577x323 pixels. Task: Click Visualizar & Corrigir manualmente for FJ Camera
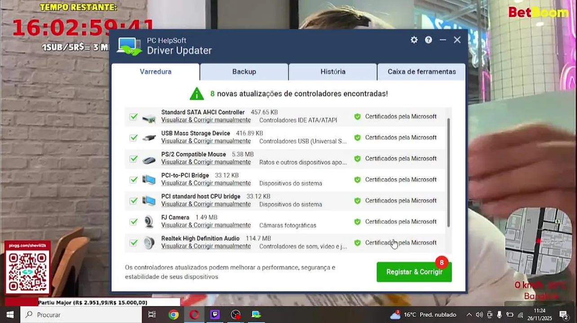206,225
